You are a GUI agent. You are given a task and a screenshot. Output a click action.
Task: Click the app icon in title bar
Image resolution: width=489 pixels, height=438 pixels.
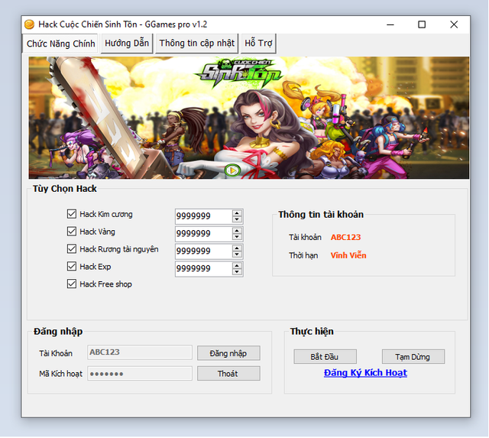point(30,24)
